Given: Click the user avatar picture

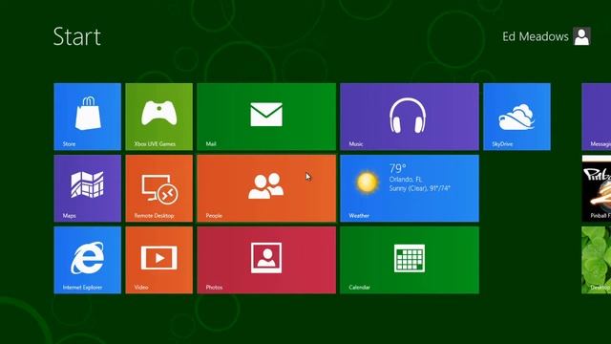Looking at the screenshot, I should 581,36.
